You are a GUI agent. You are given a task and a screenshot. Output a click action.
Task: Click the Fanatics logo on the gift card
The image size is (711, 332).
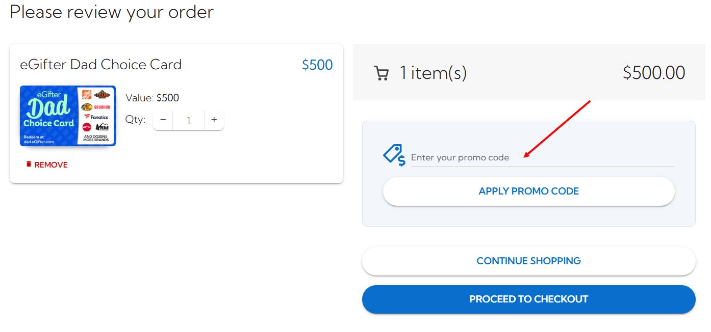click(x=97, y=117)
